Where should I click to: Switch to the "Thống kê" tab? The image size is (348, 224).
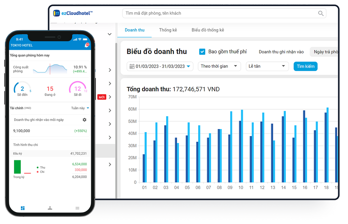(168, 30)
